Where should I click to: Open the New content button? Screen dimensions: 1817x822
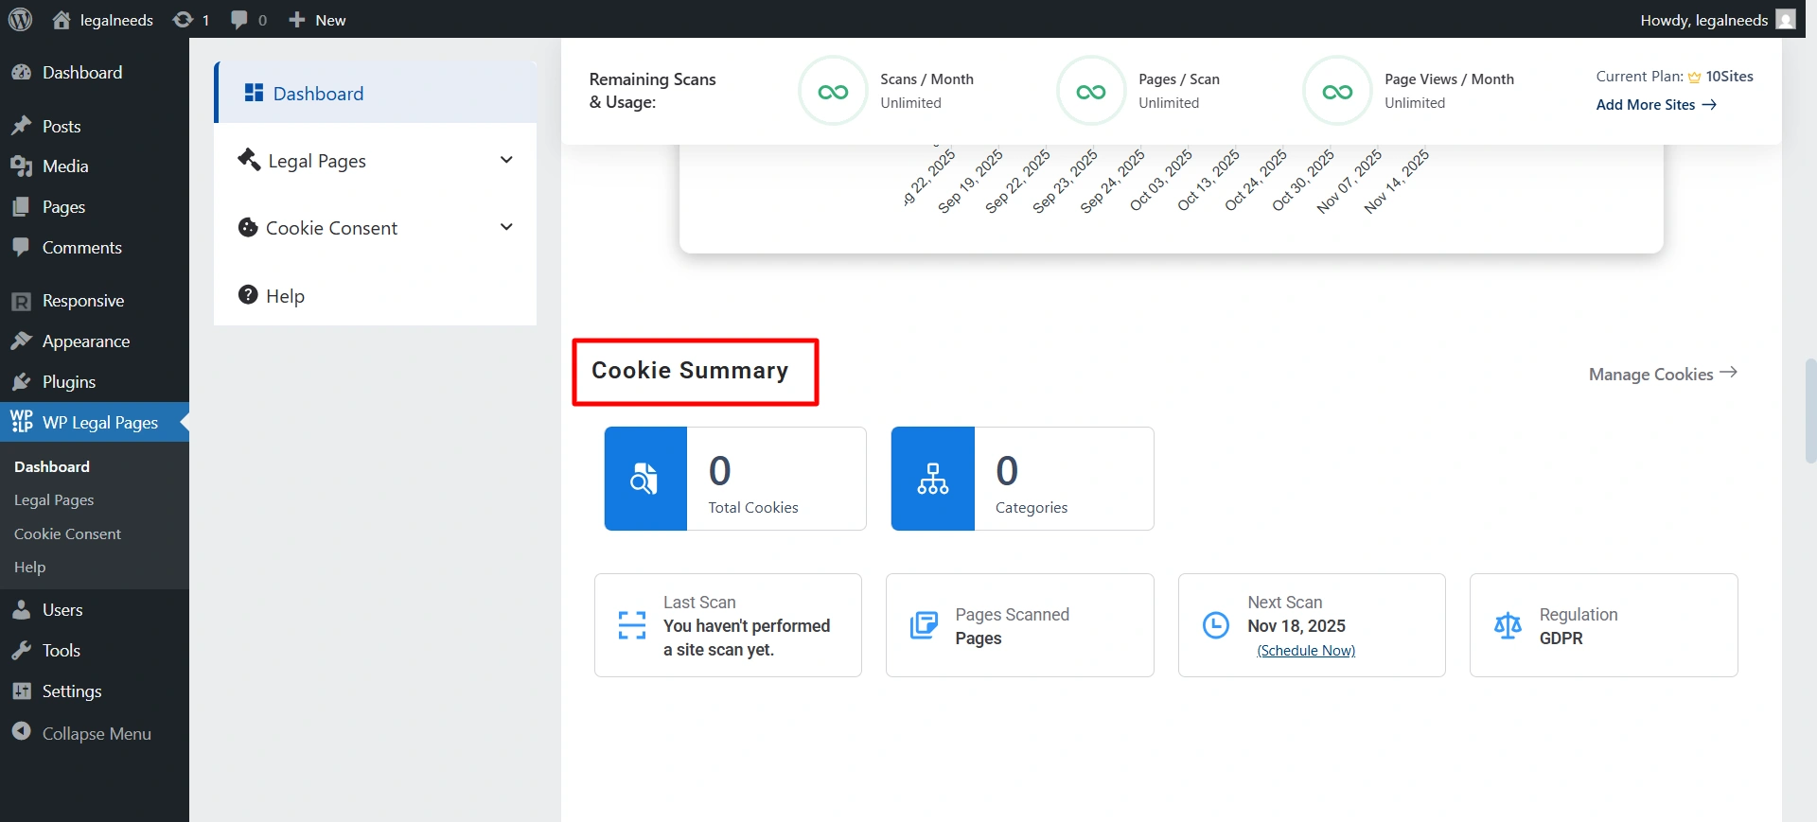[x=318, y=20]
